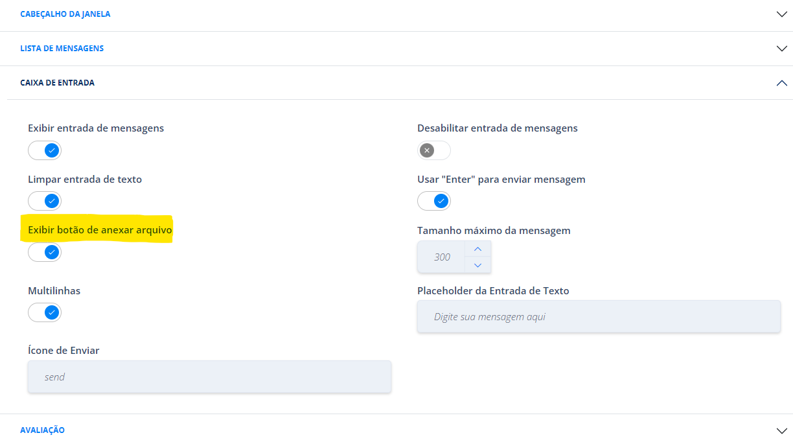Expand Lista de Mensagens chevron arrow
793x444 pixels.
click(781, 49)
